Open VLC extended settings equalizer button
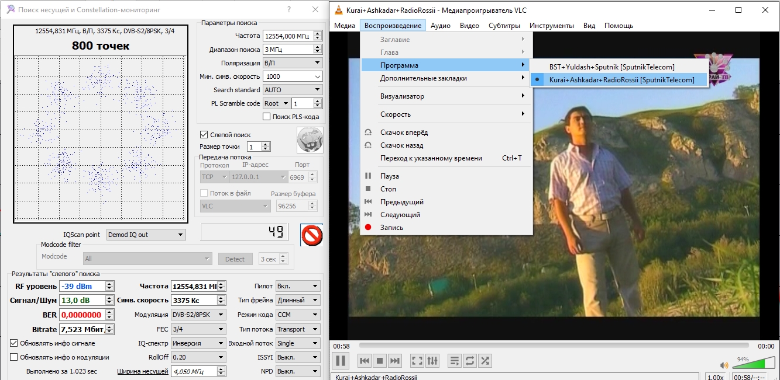Screen dimensions: 780x380 coord(432,361)
